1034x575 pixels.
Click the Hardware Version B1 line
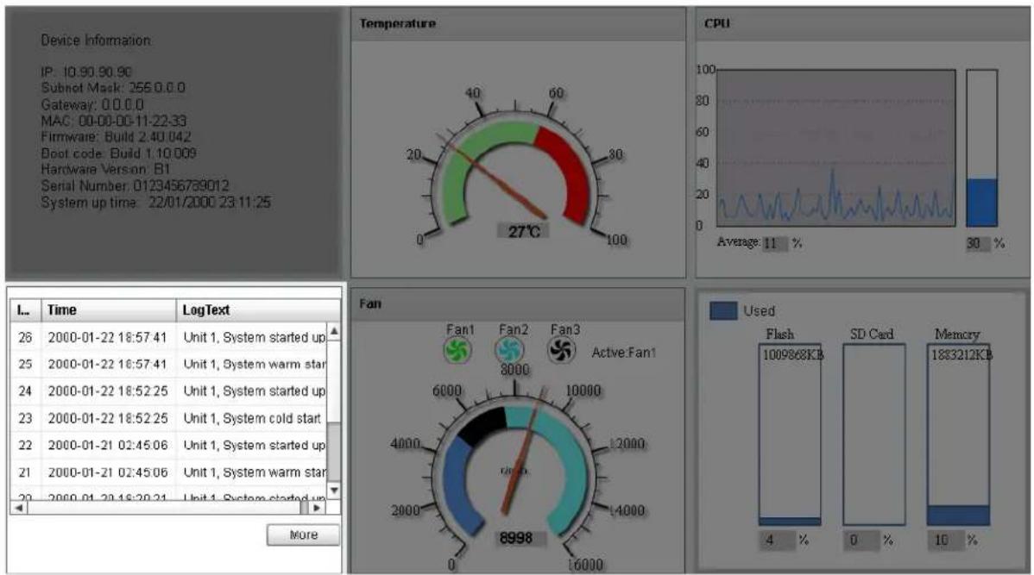tap(105, 169)
